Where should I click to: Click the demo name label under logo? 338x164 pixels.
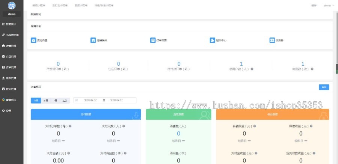(12, 14)
